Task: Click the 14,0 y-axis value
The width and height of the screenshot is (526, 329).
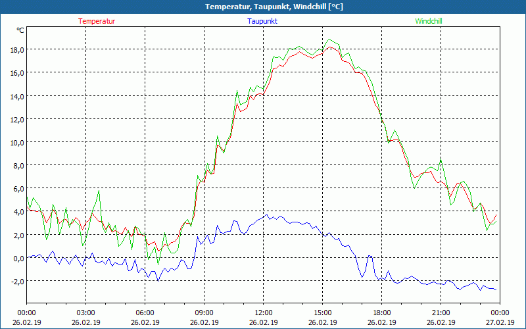Action: (18, 96)
